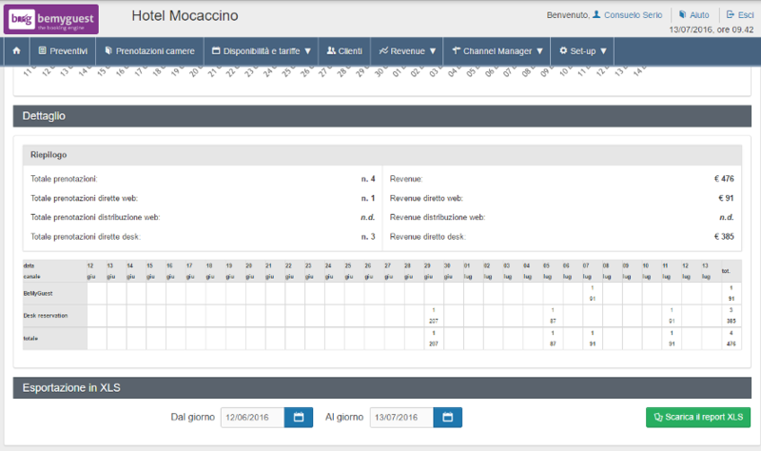Screen dimensions: 761x451
Task: Expand Disponibilità e tariffe dropdown
Action: tap(262, 50)
